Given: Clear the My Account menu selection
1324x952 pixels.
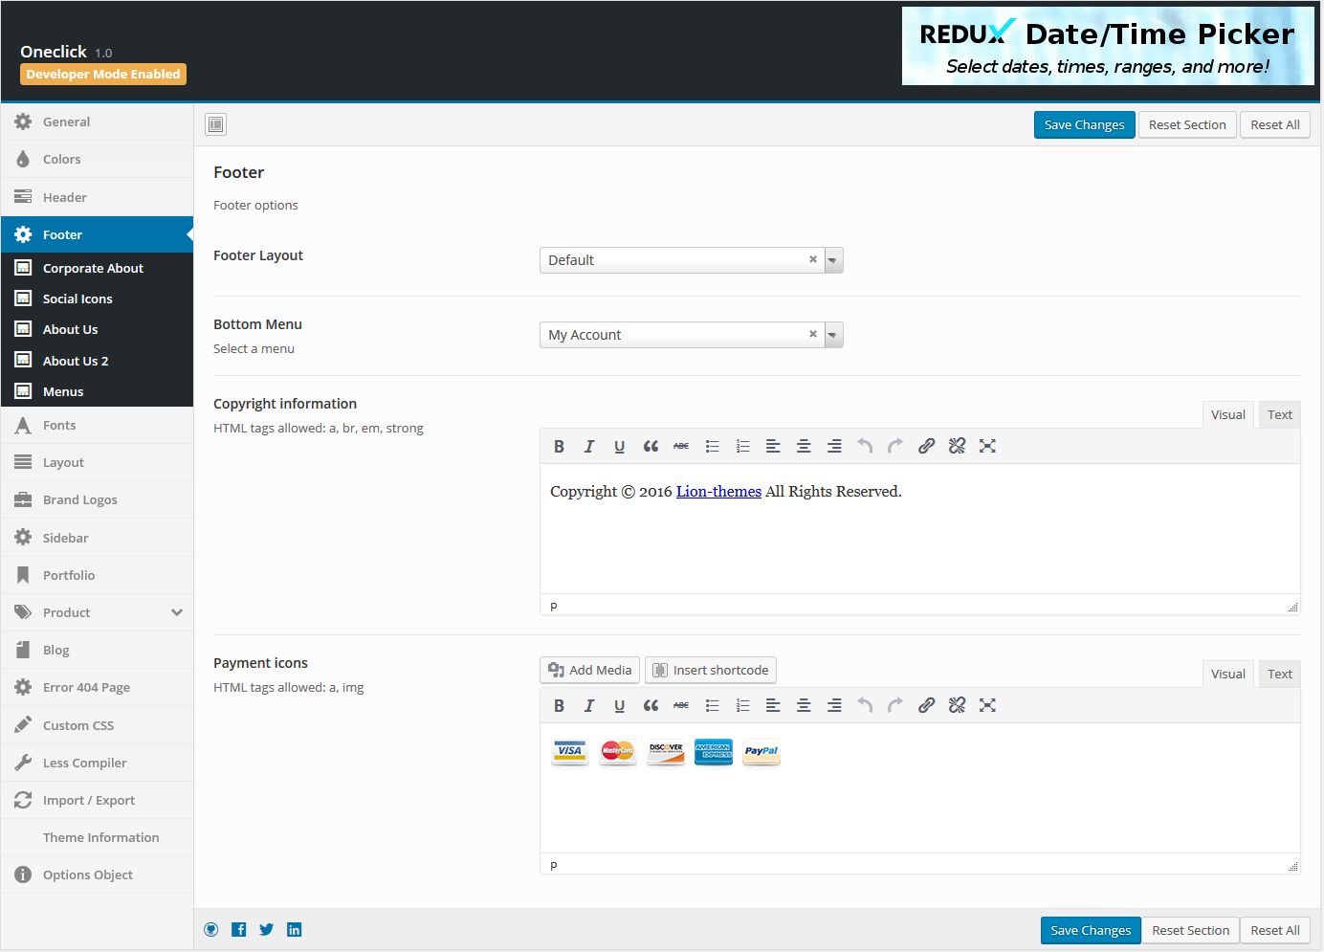Looking at the screenshot, I should click(813, 334).
